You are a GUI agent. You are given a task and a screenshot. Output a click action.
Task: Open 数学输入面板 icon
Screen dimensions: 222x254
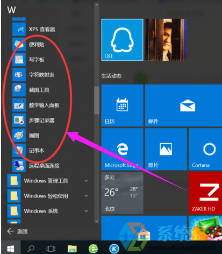[x=19, y=105]
